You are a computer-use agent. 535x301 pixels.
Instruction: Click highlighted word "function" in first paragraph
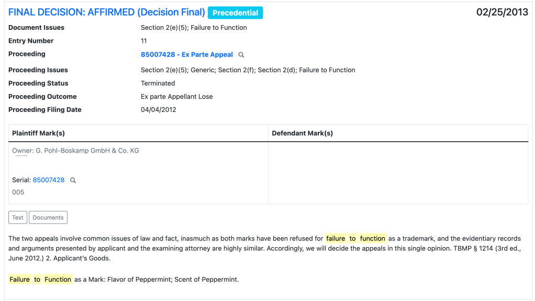[373, 238]
